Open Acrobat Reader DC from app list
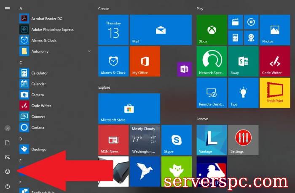 [x=46, y=19]
